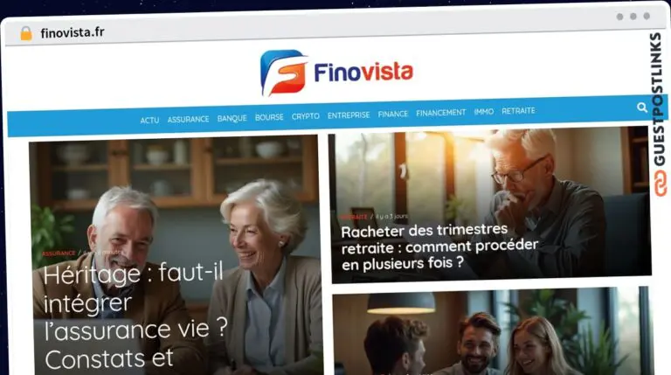Click the finovista.fr address bar
671x375 pixels.
73,32
